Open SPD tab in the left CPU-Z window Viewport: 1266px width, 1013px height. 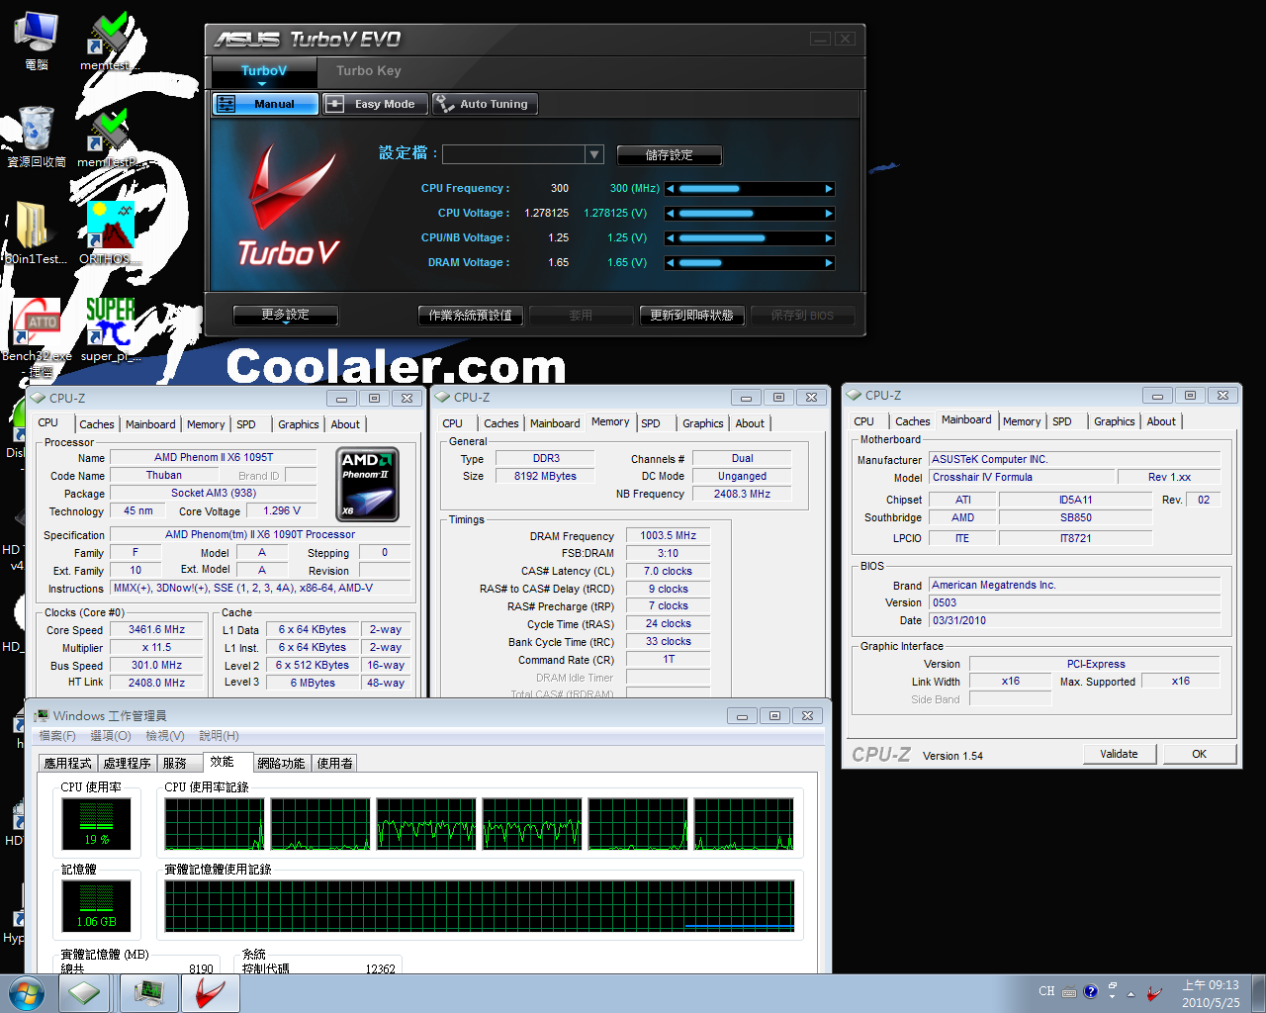pos(246,424)
